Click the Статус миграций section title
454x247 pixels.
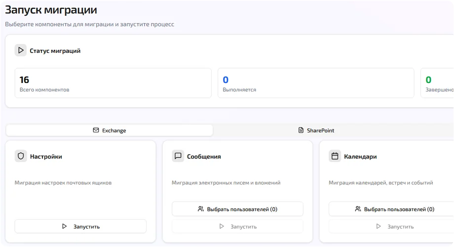pyautogui.click(x=55, y=51)
